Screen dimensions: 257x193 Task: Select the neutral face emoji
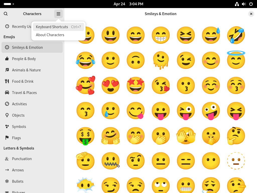(x=161, y=161)
